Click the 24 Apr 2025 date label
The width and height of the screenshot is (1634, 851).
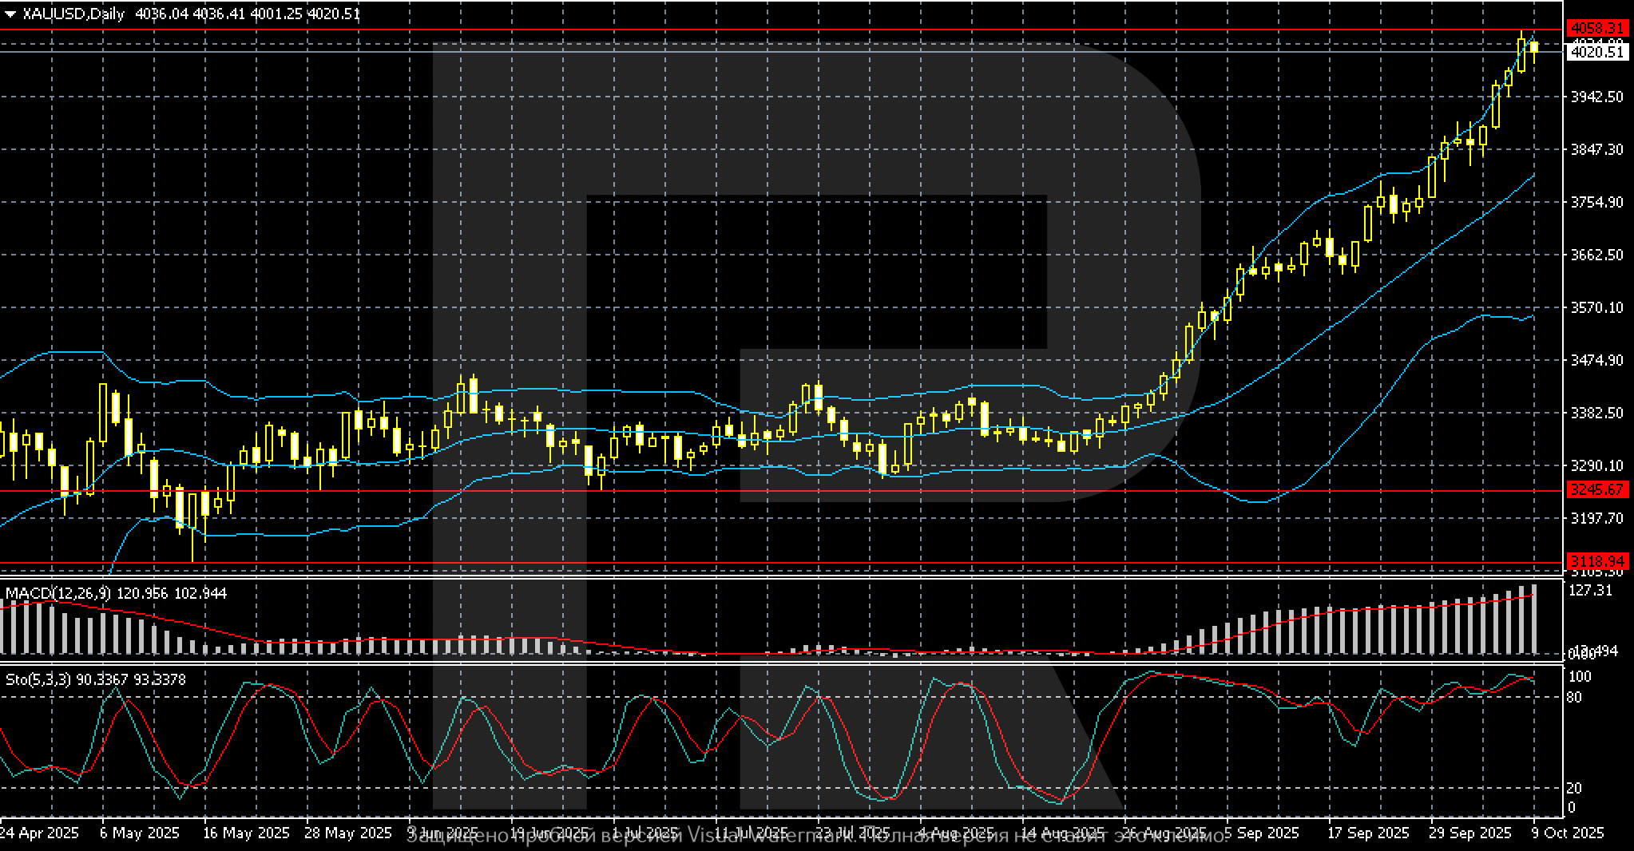[x=40, y=834]
